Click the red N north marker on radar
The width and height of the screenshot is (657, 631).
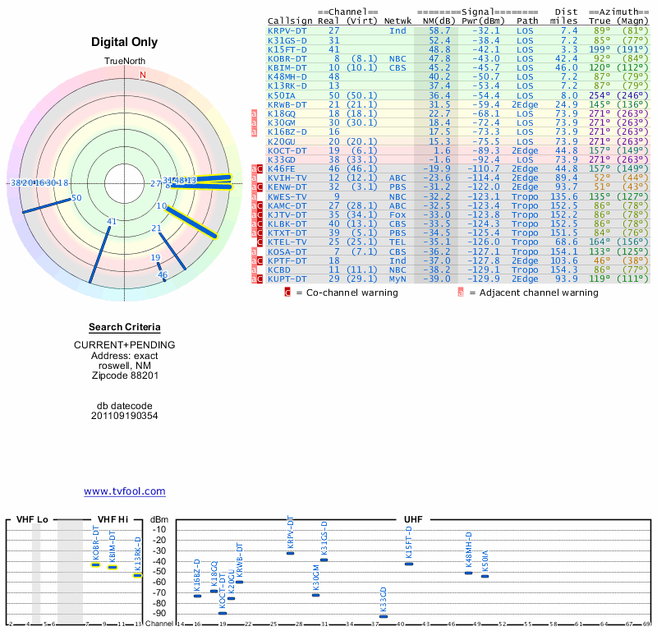tap(143, 75)
